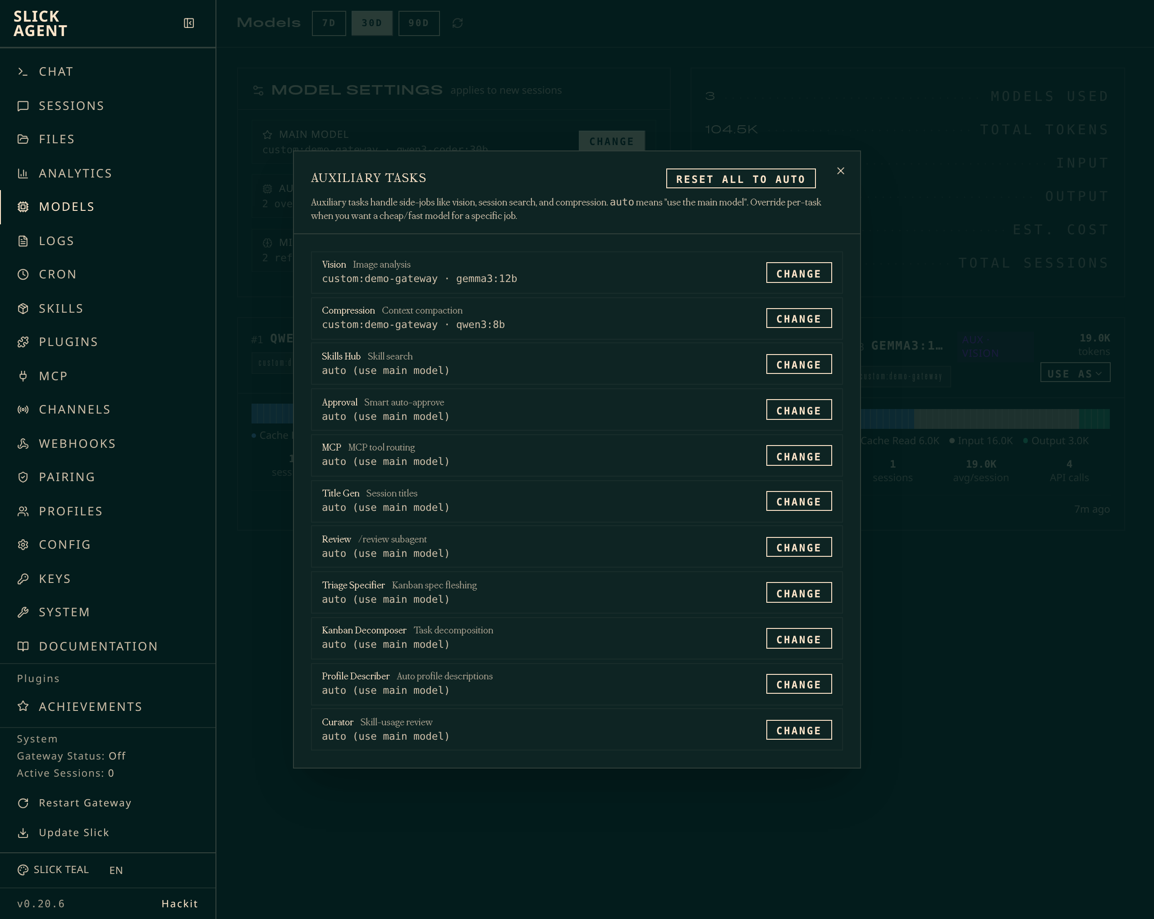Image resolution: width=1154 pixels, height=919 pixels.
Task: Switch language via EN selector
Action: click(x=116, y=870)
